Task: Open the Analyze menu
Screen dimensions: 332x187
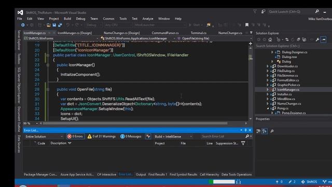Action: 148,19
